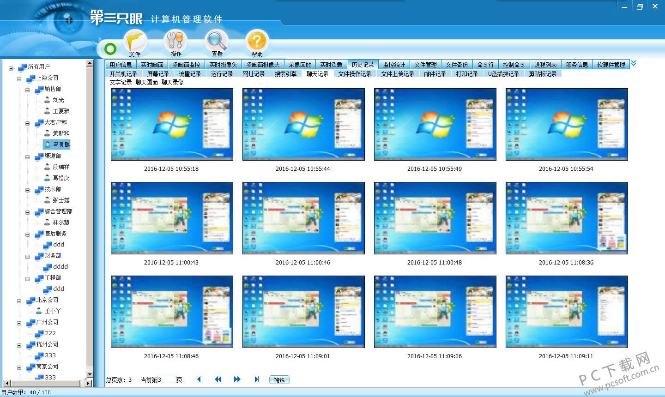Open the 剪贴板记录 sub-tab
The width and height of the screenshot is (665, 397).
pos(543,73)
